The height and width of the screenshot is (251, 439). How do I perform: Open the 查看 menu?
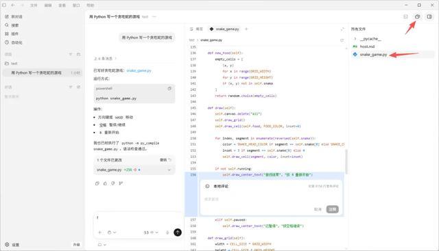(62, 5)
